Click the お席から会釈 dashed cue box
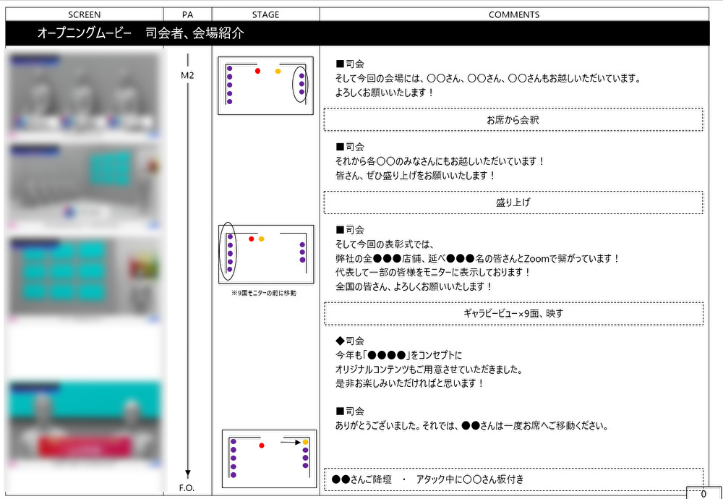723x499 pixels. (x=513, y=120)
